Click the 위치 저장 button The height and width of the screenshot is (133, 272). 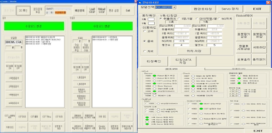[x=194, y=50]
